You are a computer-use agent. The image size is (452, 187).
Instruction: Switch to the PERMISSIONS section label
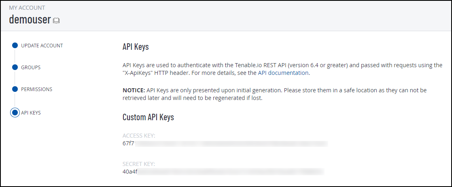(36, 89)
